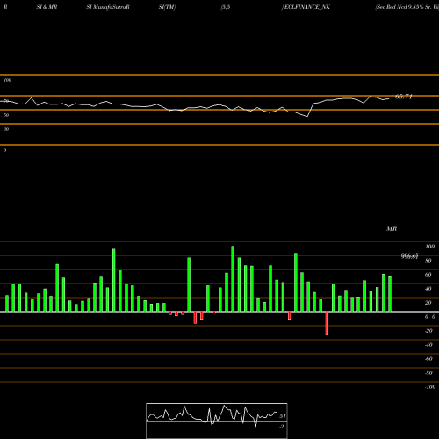Viewport: 439px width, 439px height.
Task: Click the MR axis label -60
Action: [x=428, y=359]
